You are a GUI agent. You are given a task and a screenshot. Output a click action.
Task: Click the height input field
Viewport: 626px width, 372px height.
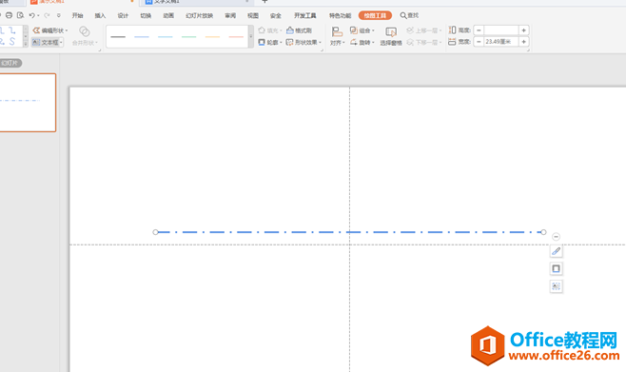[x=501, y=30]
